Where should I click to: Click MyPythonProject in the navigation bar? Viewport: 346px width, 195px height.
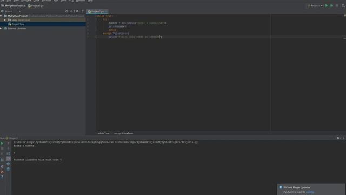[x=13, y=6]
